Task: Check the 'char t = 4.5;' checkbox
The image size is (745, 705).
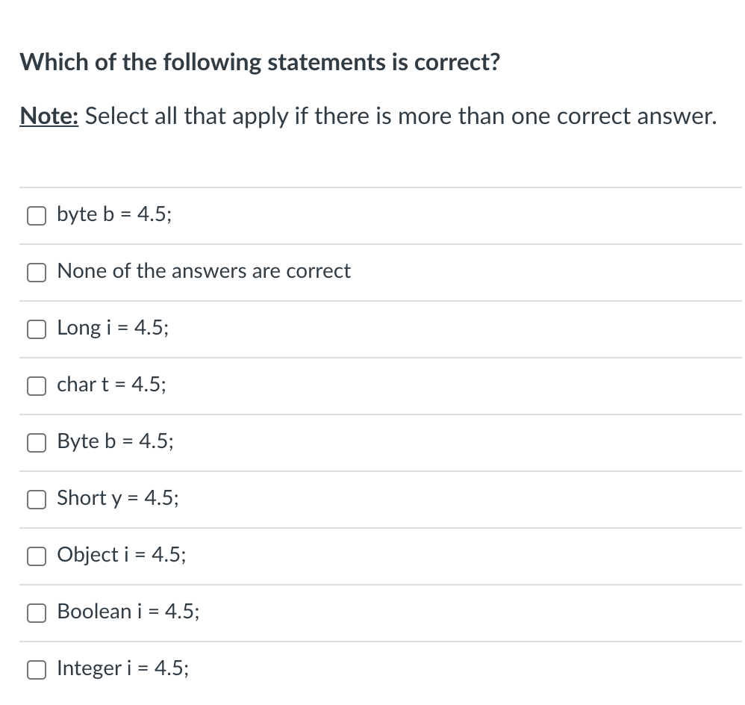Action: (36, 385)
